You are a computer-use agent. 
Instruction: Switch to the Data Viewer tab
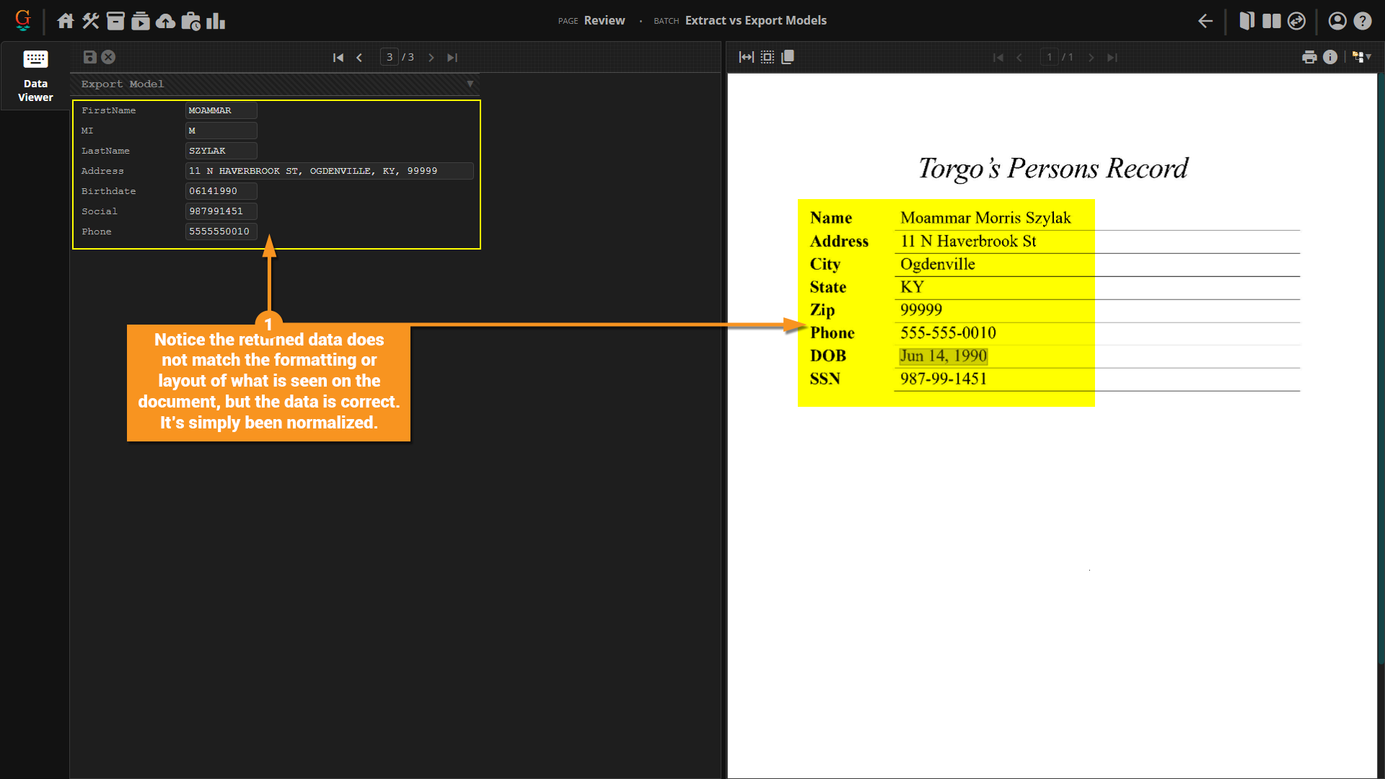[x=35, y=76]
